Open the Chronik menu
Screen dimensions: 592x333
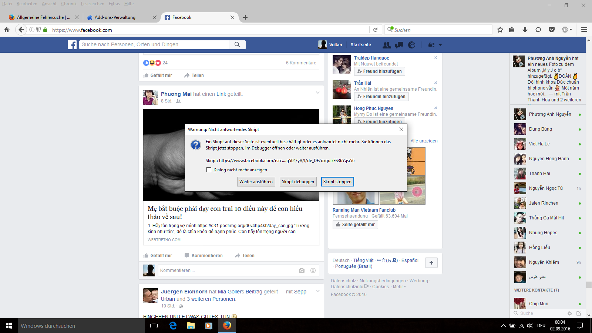point(69,4)
